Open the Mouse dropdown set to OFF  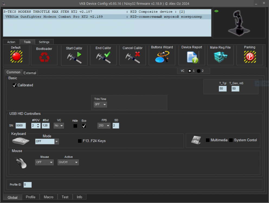pos(44,162)
